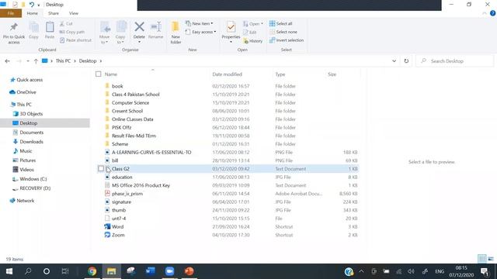The image size is (497, 279).
Task: Select the Zoom shortcut icon
Action: [107, 235]
